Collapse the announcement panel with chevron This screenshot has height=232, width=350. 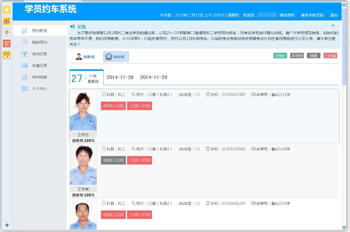(x=333, y=26)
